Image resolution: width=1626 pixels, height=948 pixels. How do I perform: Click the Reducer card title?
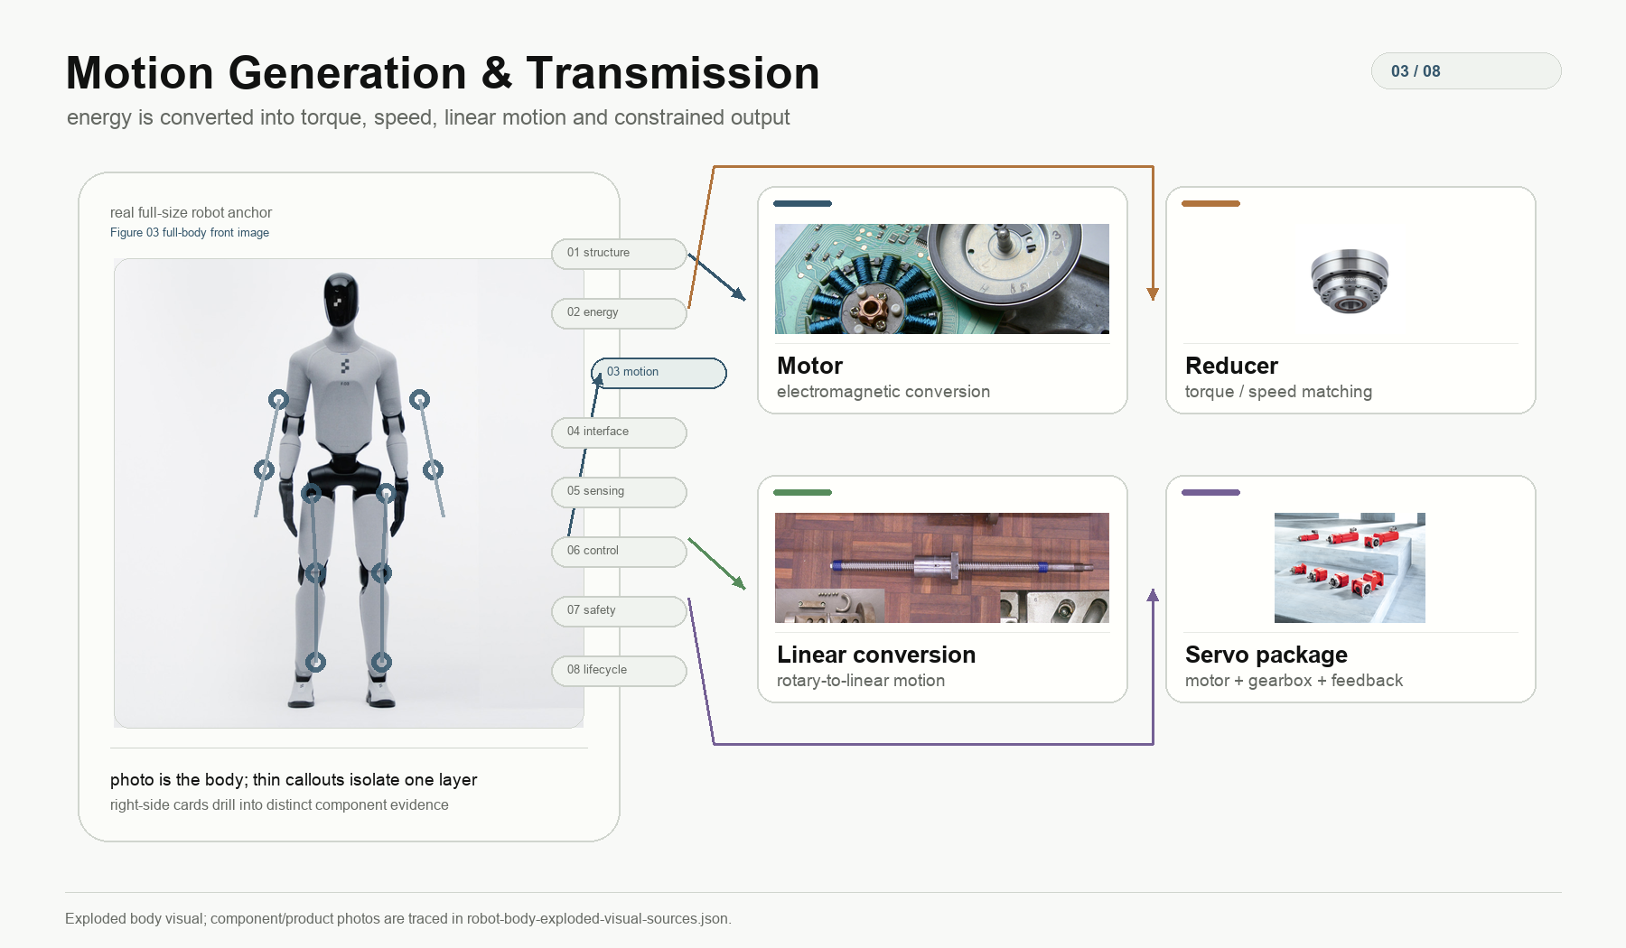coord(1231,366)
